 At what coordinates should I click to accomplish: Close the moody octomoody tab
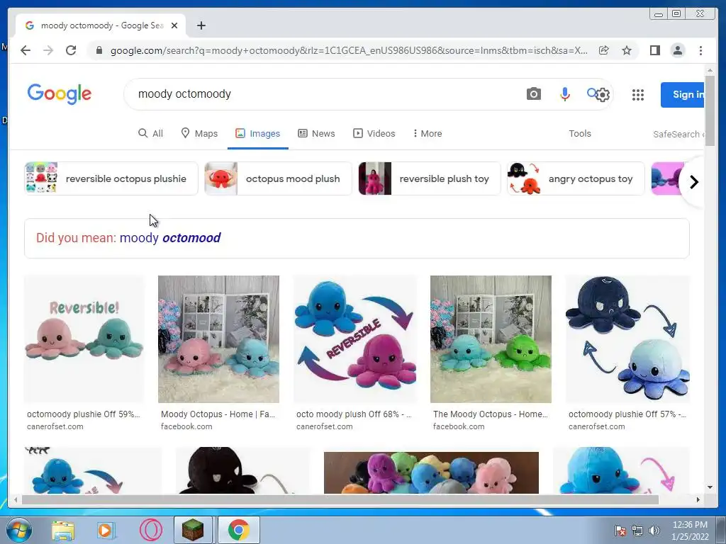coord(174,25)
